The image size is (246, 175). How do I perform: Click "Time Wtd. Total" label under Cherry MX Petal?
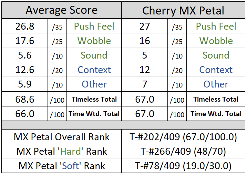(x=216, y=114)
